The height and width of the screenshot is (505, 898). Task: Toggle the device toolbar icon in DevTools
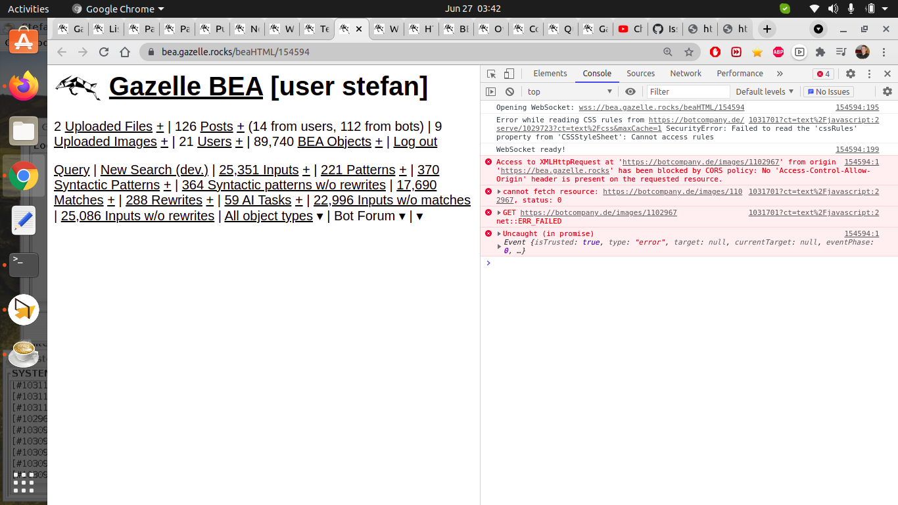[x=509, y=74]
